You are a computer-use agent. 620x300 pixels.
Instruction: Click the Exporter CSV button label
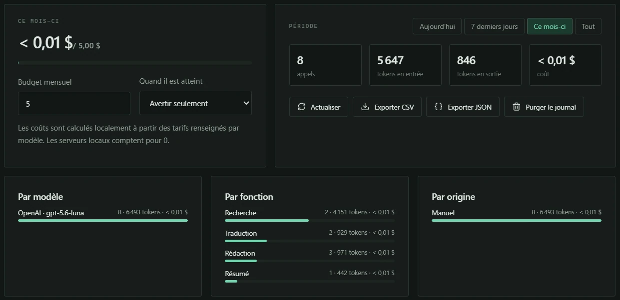click(394, 107)
